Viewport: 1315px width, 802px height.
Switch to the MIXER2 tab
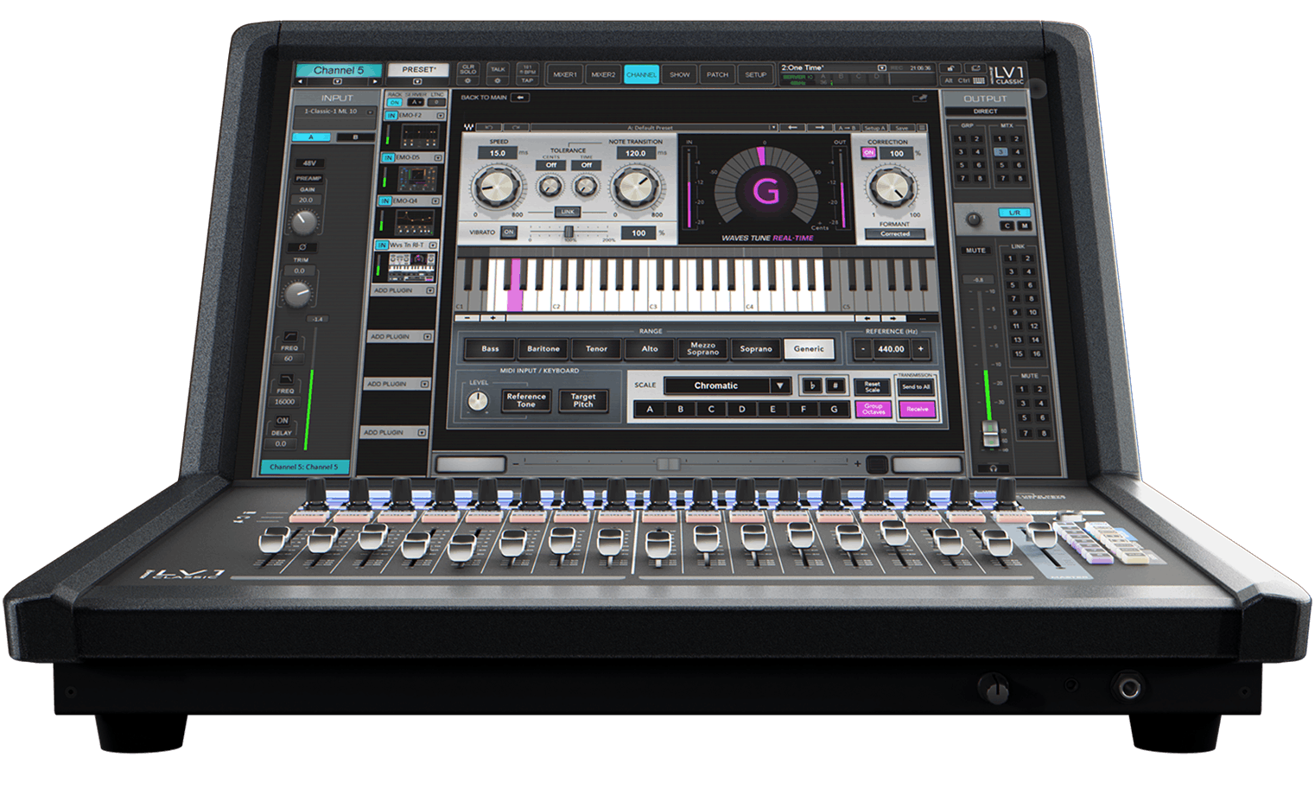pyautogui.click(x=603, y=75)
